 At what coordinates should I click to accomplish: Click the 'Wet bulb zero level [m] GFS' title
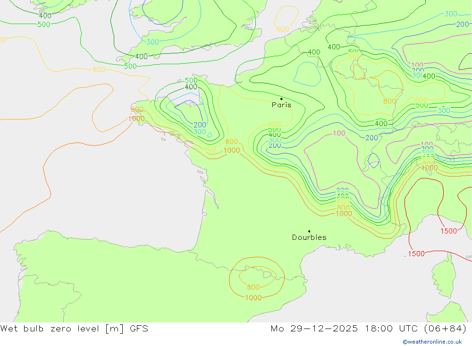click(74, 329)
